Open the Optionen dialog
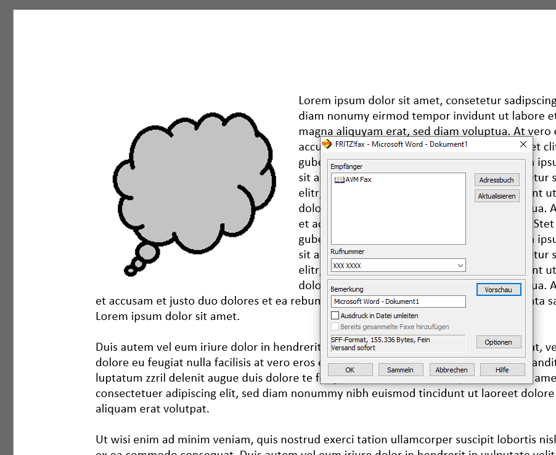 499,342
